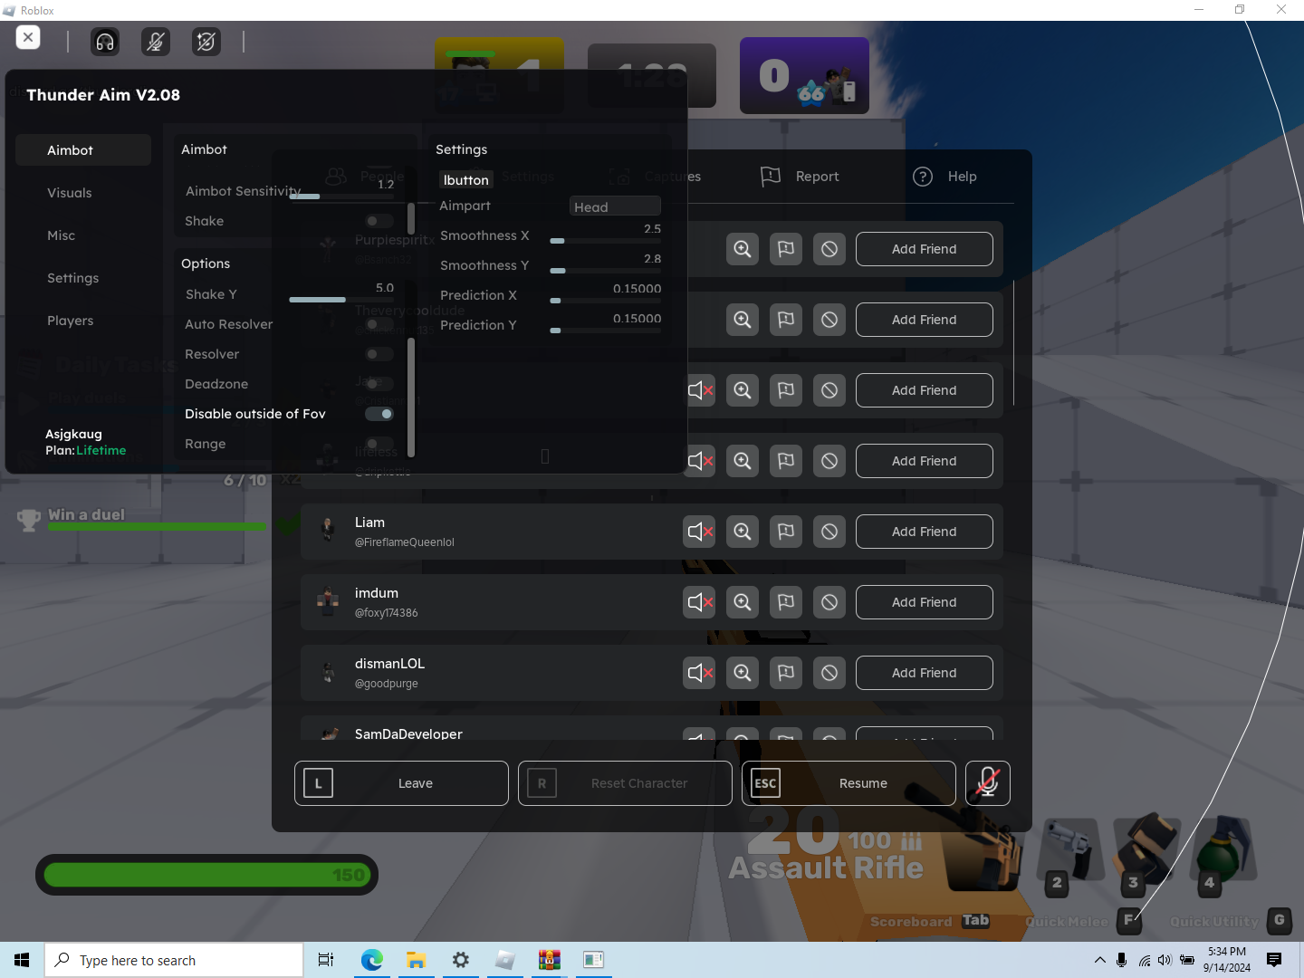Click the Reset Character button
This screenshot has width=1304, height=978.
[625, 783]
